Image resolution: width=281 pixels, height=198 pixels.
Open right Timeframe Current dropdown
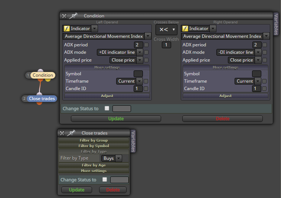(258, 81)
